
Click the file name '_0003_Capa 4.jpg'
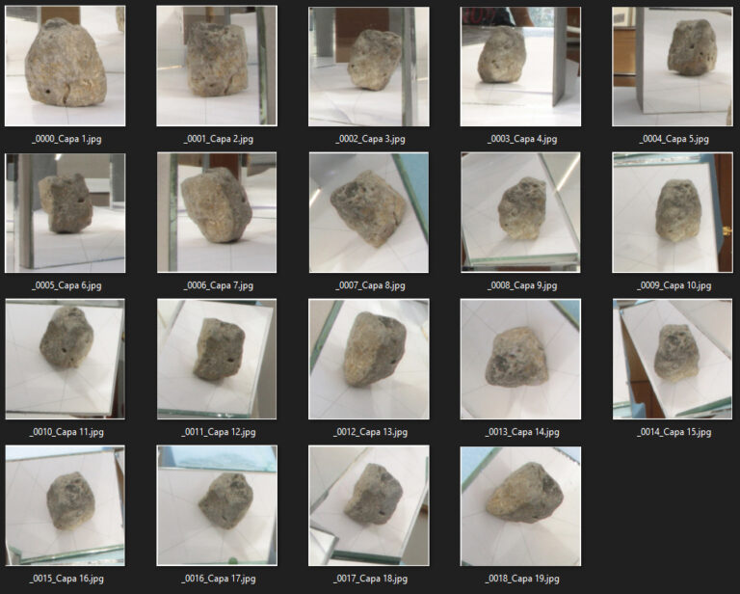click(522, 139)
